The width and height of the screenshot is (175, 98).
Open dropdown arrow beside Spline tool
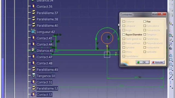(x=173, y=71)
